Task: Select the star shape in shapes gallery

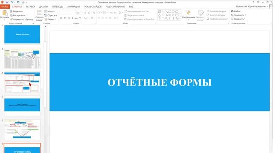Action: [177, 18]
